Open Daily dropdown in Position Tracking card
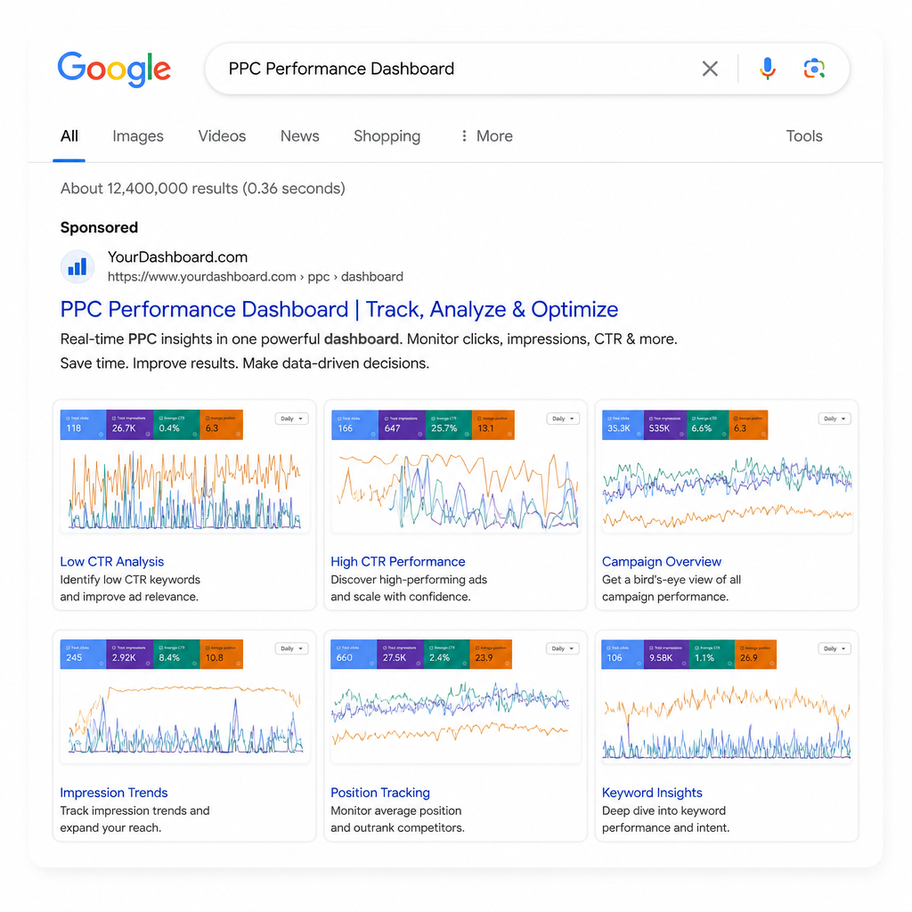 (x=563, y=648)
